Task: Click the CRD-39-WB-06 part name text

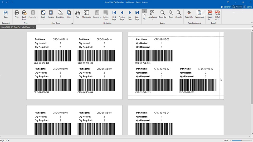Action: click(162, 39)
